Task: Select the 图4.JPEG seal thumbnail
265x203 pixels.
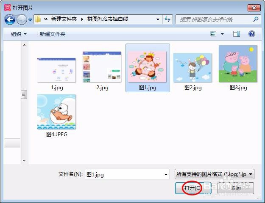Action: (x=56, y=112)
